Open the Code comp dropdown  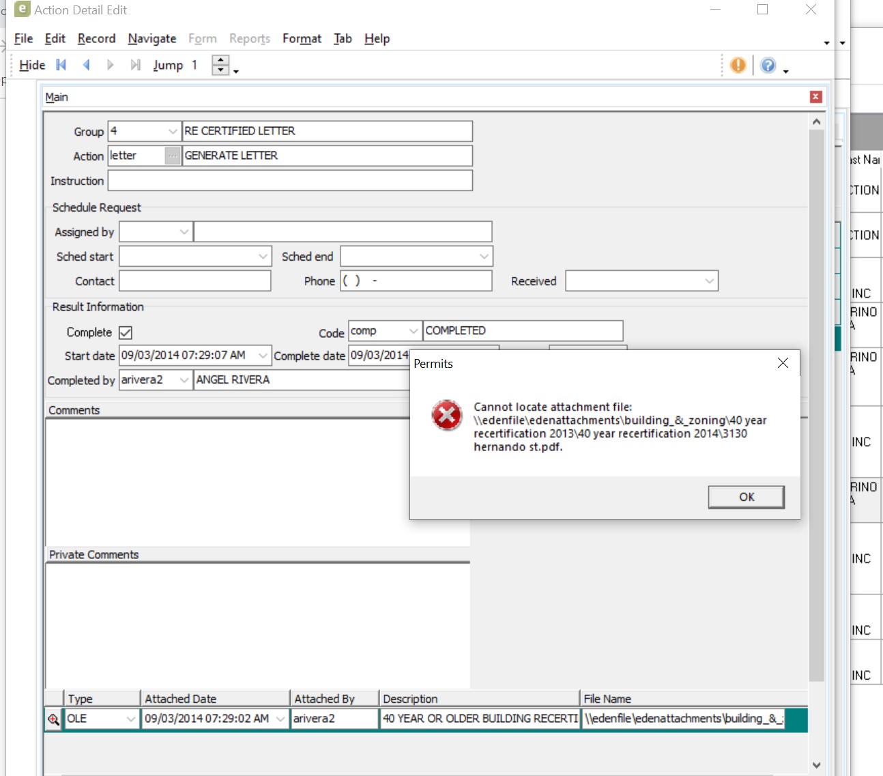pyautogui.click(x=413, y=331)
